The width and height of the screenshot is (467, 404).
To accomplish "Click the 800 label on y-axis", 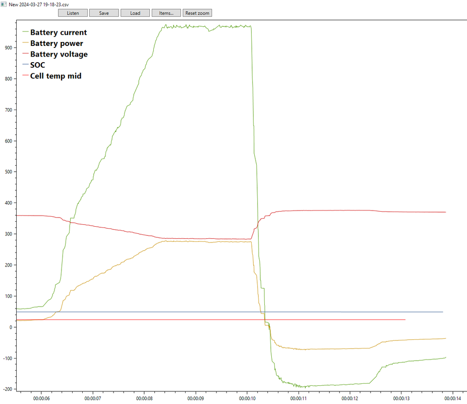I will point(9,79).
